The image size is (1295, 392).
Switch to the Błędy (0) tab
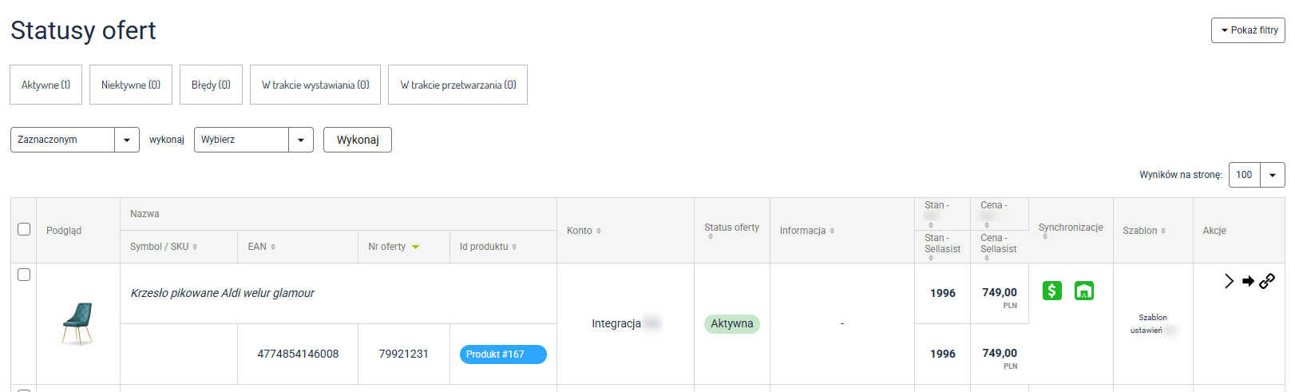[x=211, y=85]
